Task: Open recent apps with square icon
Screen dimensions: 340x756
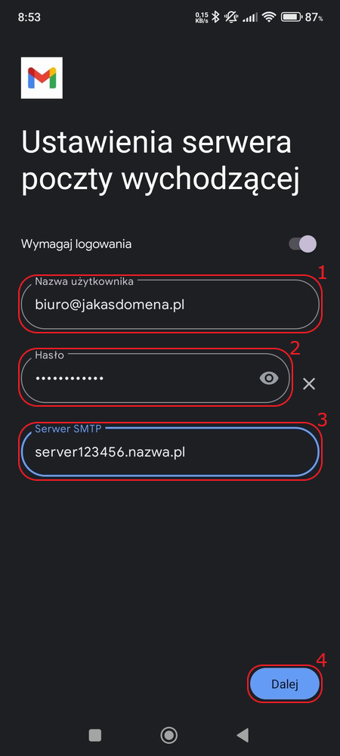Action: coord(95,735)
